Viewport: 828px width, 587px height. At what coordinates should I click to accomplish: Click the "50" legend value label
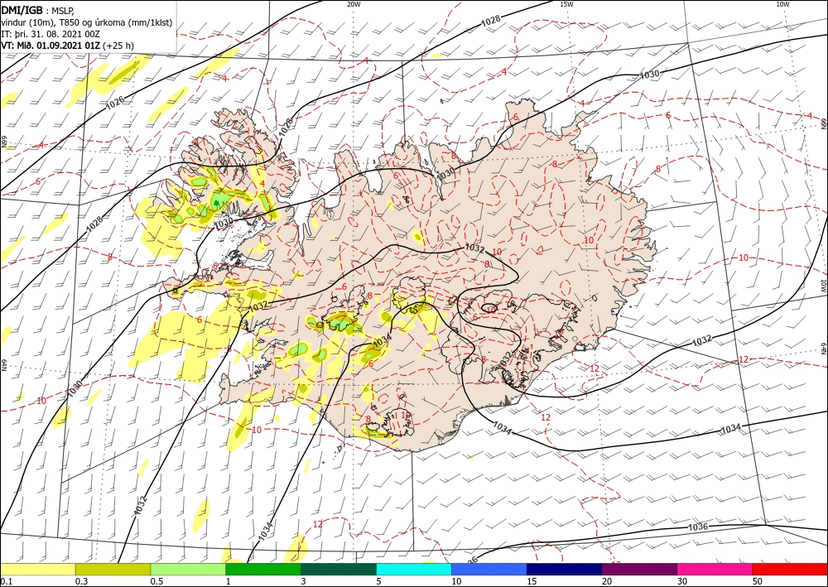tap(758, 581)
